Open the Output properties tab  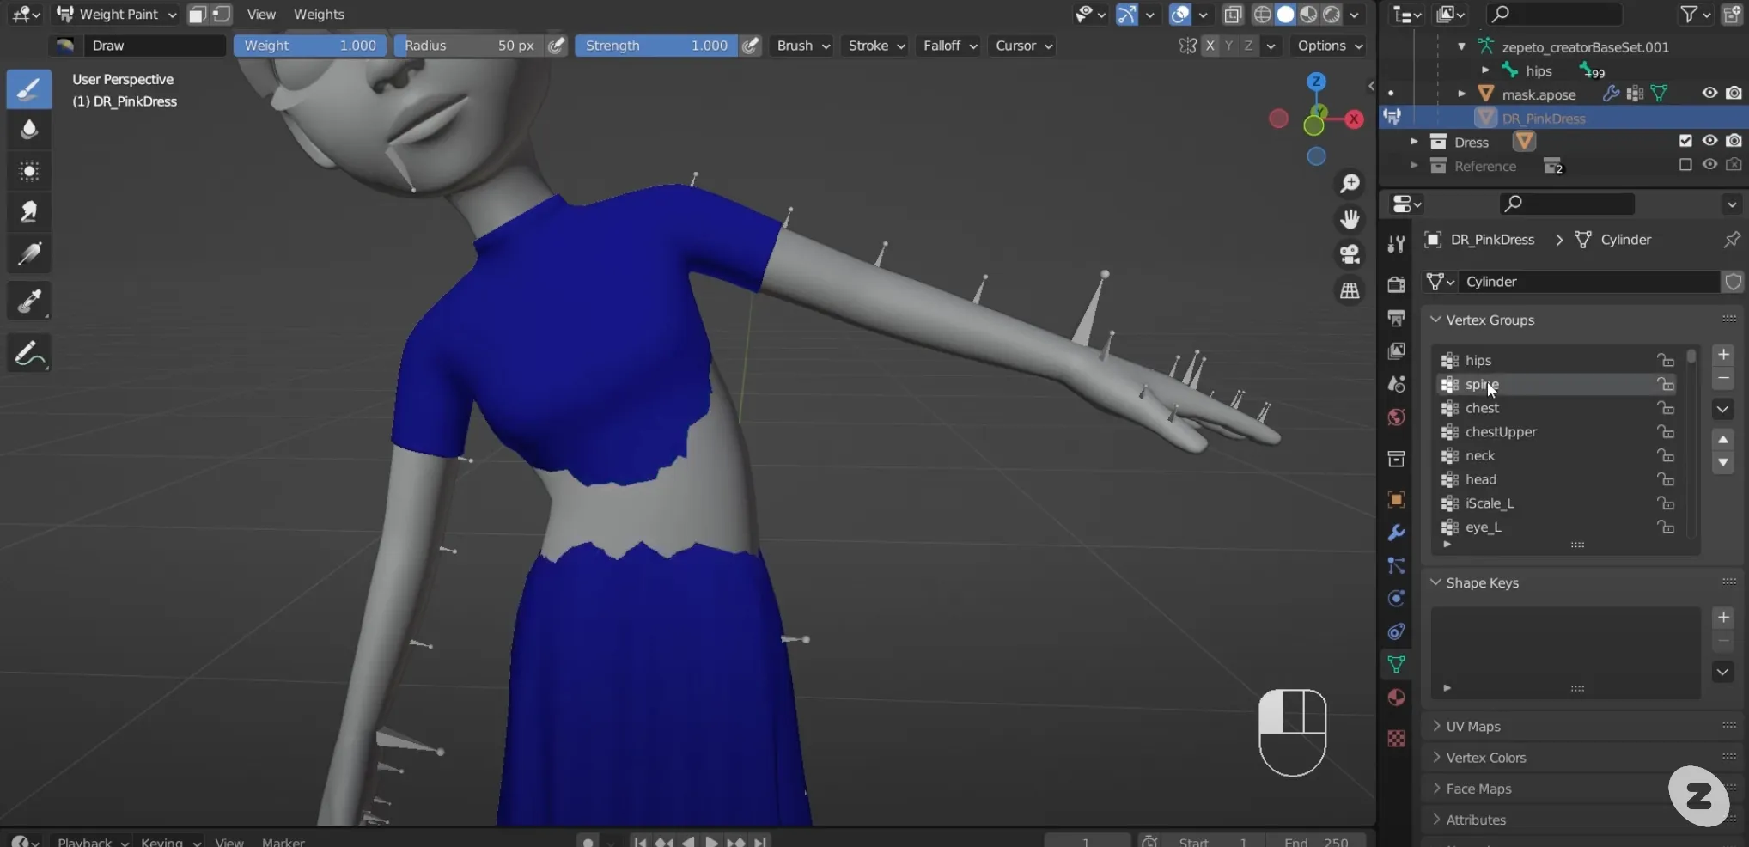coord(1396,318)
